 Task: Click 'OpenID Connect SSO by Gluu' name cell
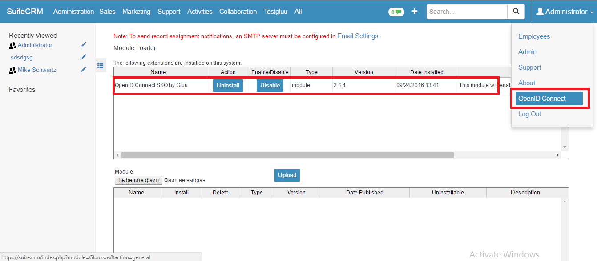(x=151, y=85)
